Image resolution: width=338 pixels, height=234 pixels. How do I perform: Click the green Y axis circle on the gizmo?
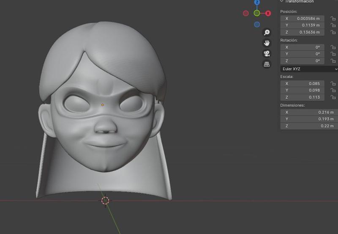pos(257,14)
